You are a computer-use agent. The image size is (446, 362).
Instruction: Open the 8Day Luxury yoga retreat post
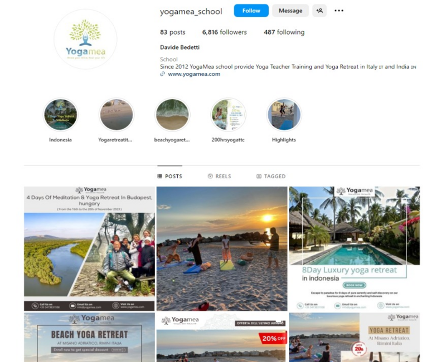pyautogui.click(x=355, y=248)
